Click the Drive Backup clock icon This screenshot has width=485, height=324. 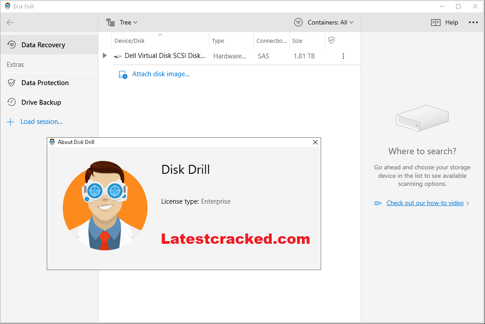12,102
